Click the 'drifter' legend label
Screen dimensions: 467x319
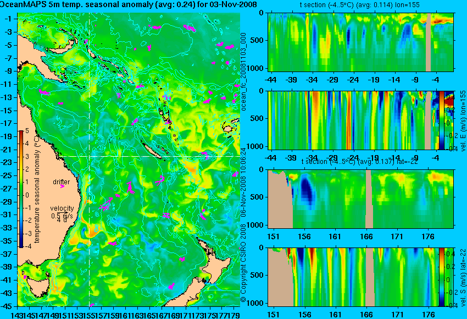click(62, 182)
